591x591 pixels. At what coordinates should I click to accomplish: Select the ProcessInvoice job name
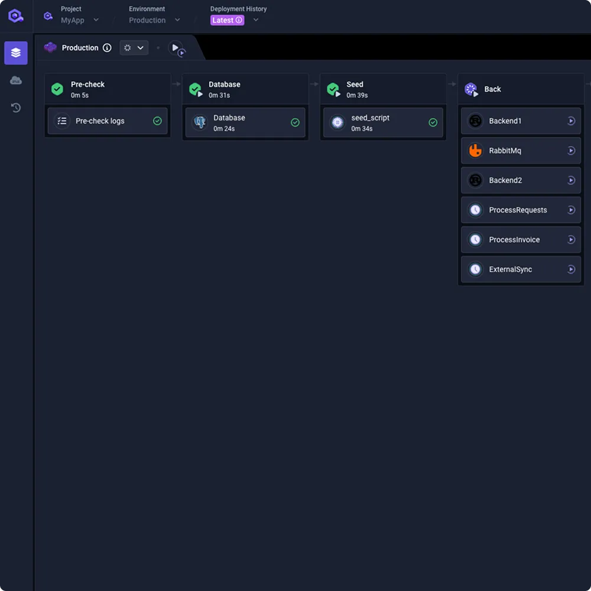[x=514, y=240]
